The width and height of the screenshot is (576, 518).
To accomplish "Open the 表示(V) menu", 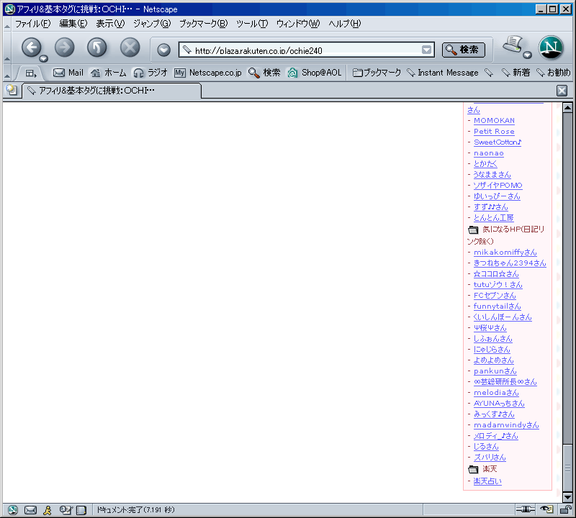I will click(110, 24).
